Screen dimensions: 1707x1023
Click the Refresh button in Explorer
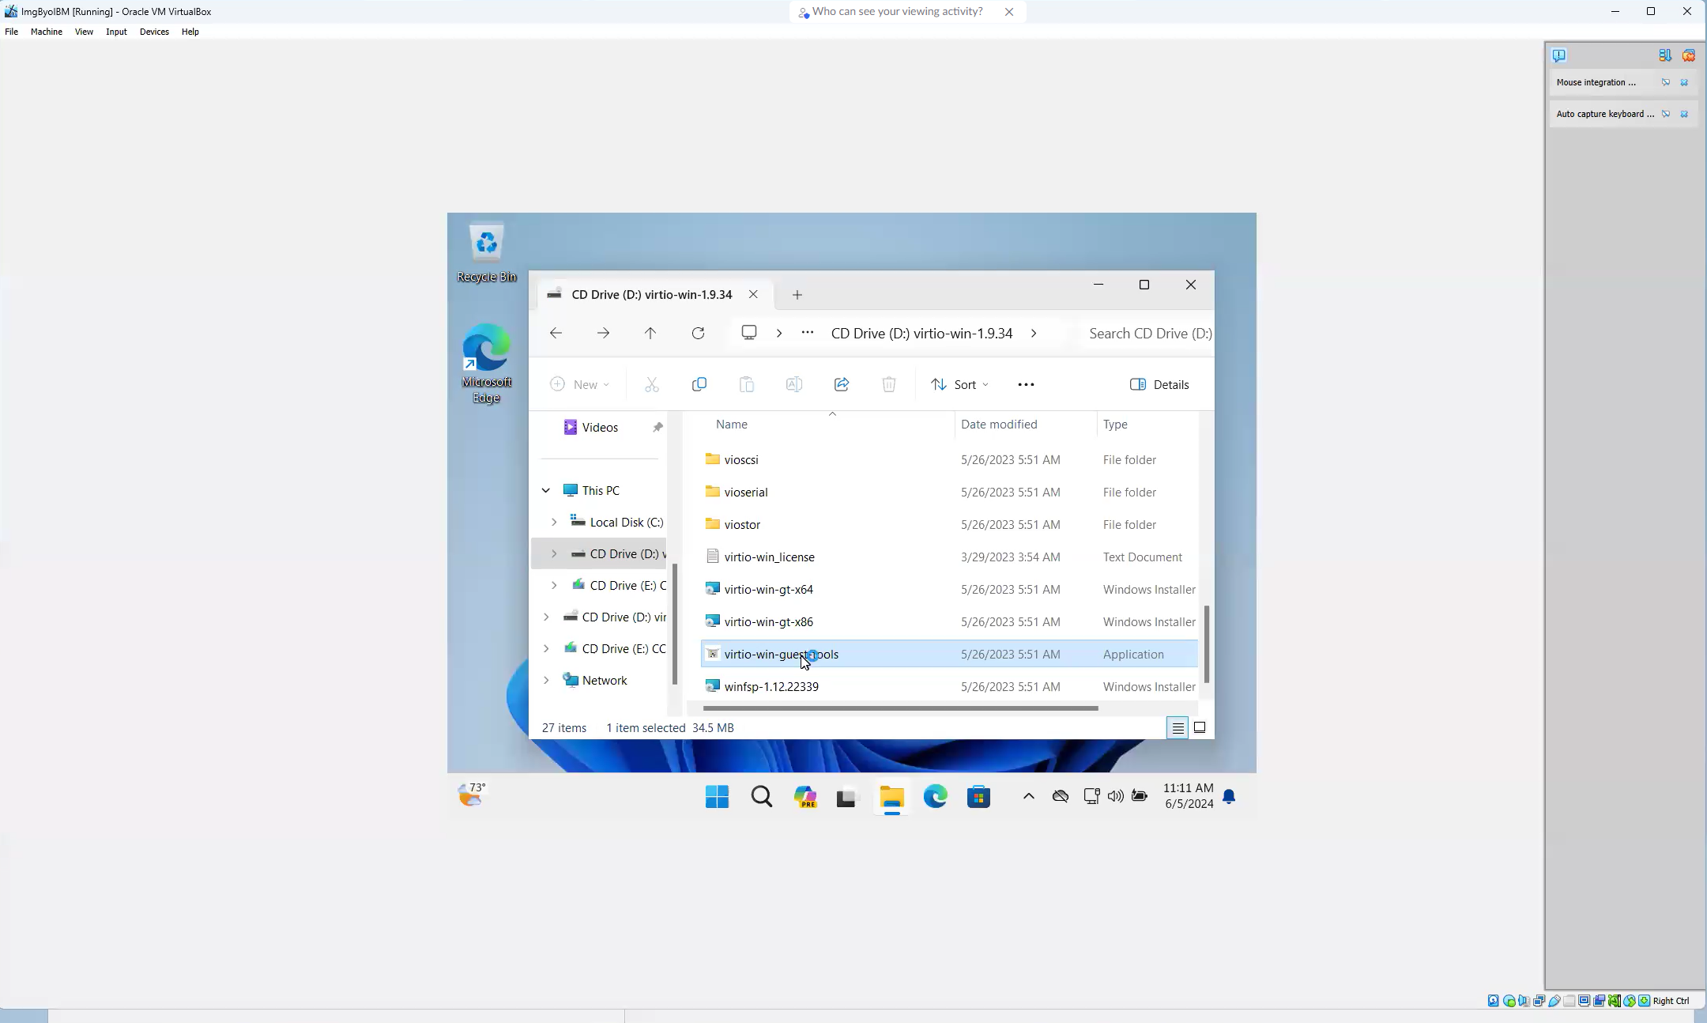[698, 334]
